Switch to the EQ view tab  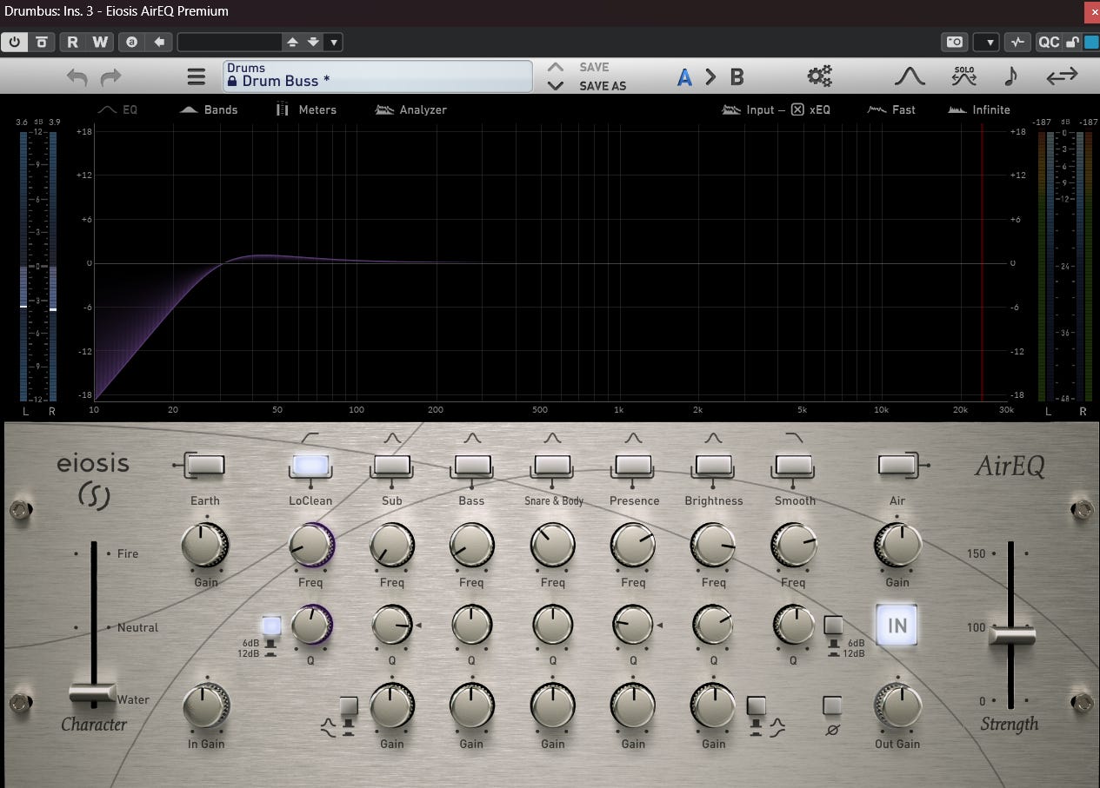click(117, 109)
